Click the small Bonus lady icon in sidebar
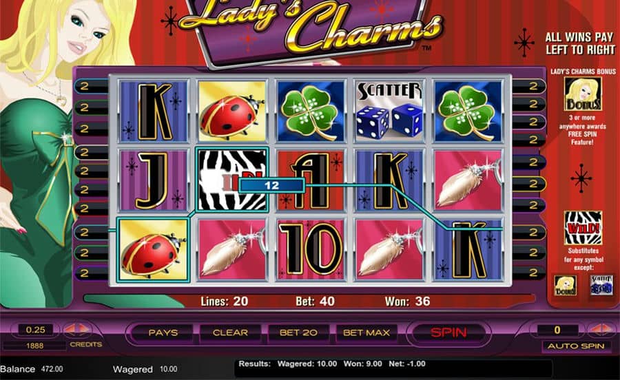620x380 pixels. coord(565,285)
